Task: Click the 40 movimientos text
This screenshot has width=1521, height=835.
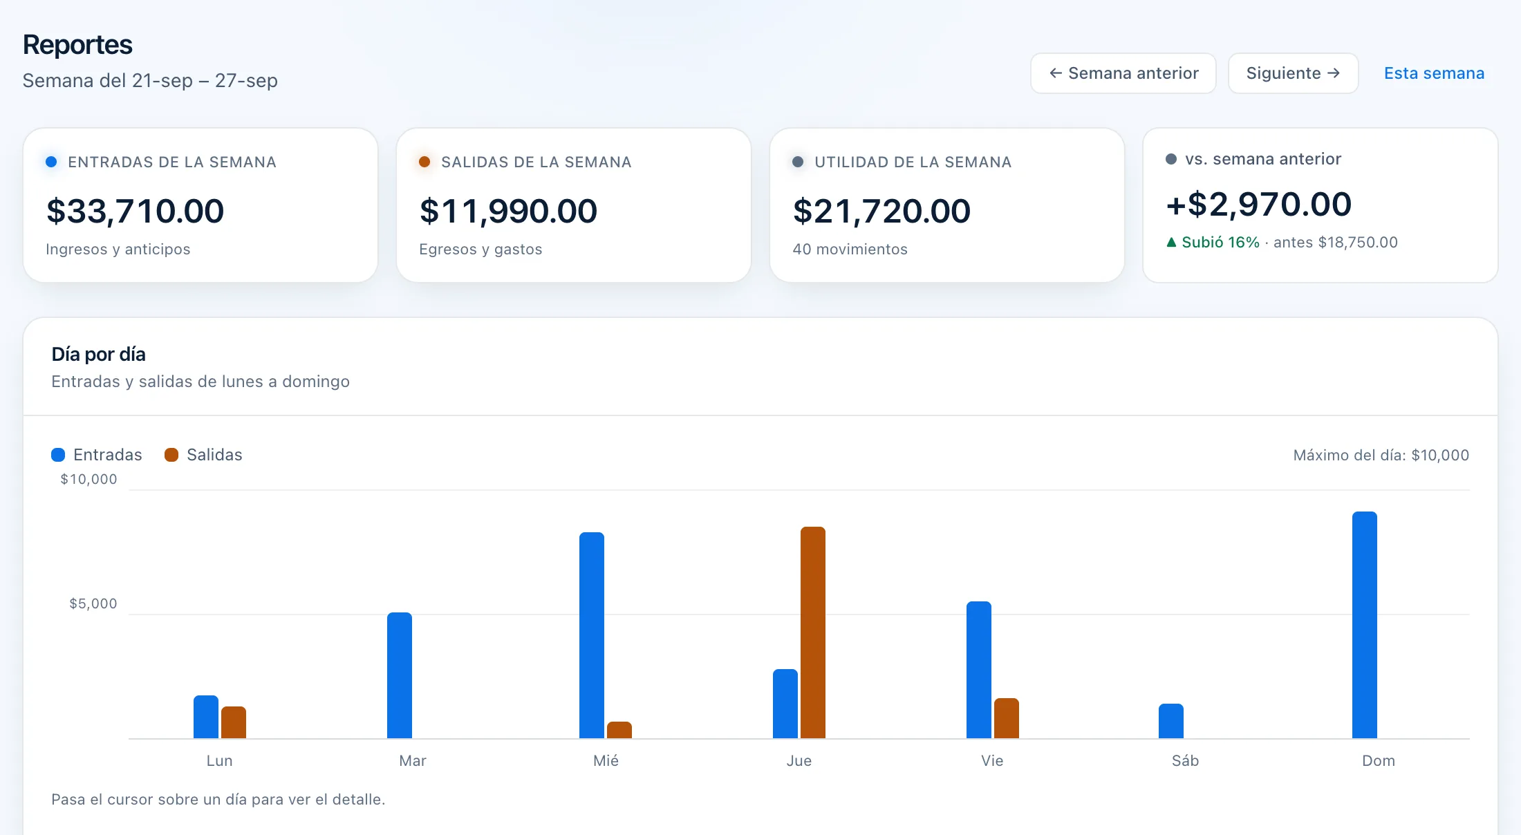Action: (850, 250)
